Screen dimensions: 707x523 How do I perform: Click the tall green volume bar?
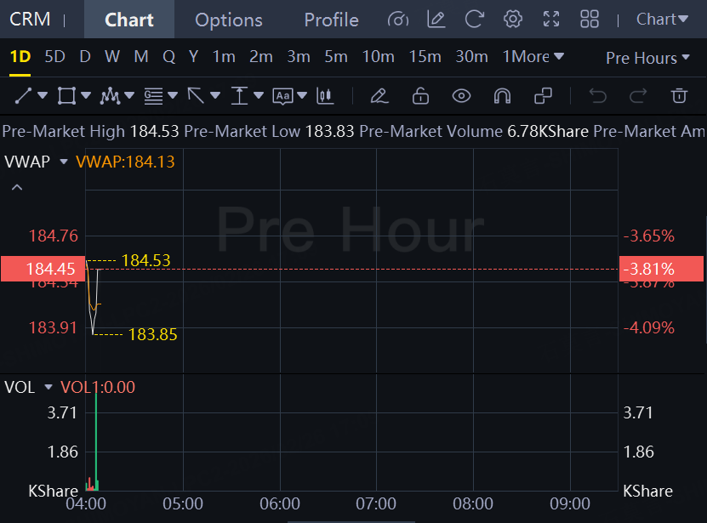click(96, 441)
